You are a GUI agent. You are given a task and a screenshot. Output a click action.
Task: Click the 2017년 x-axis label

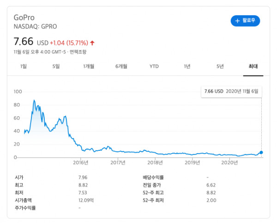pos(118,162)
